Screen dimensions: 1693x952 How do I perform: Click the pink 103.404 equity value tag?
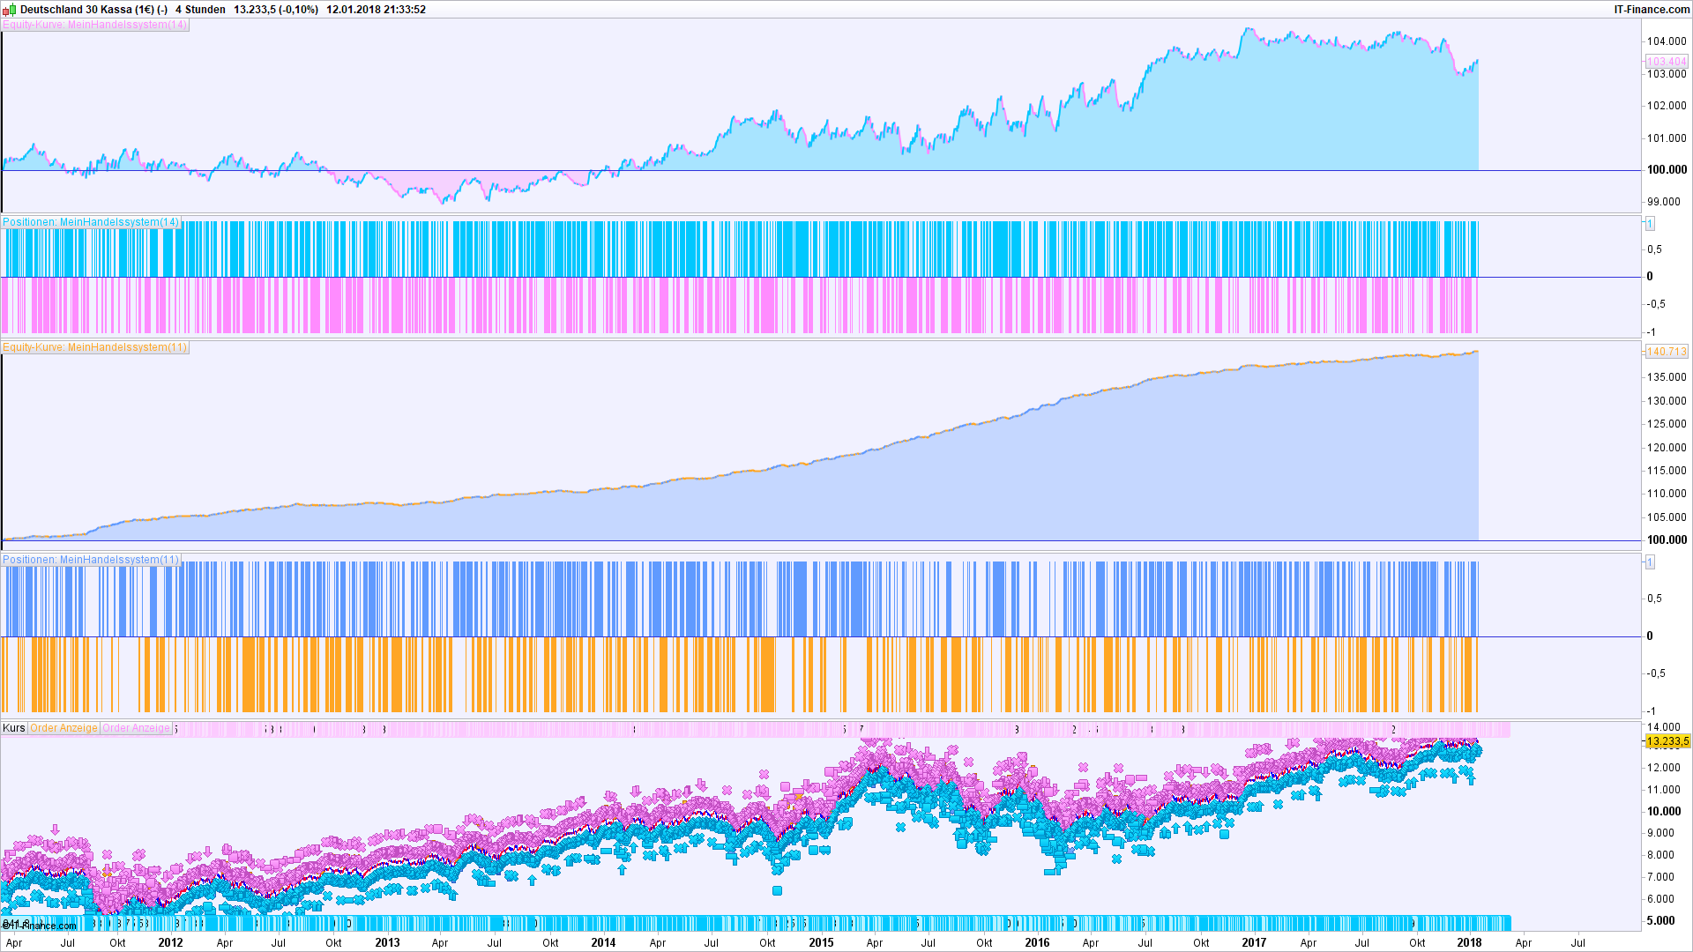pyautogui.click(x=1667, y=62)
